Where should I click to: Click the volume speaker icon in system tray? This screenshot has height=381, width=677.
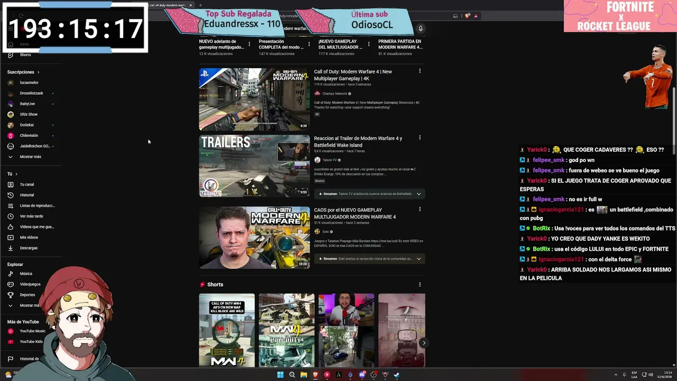pyautogui.click(x=651, y=375)
